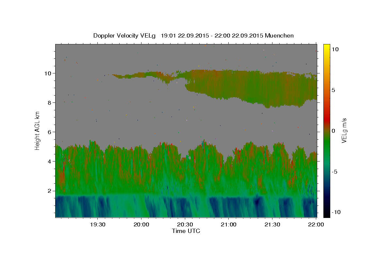
Task: Click the 'Muenchen' location label in the title
Action: point(279,36)
